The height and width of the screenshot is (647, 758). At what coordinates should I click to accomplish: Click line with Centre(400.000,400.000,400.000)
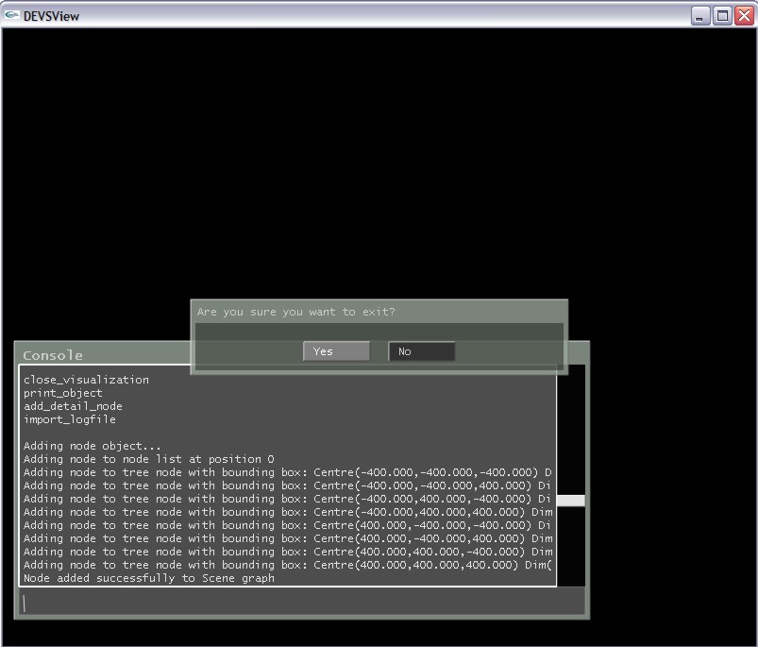pyautogui.click(x=288, y=565)
